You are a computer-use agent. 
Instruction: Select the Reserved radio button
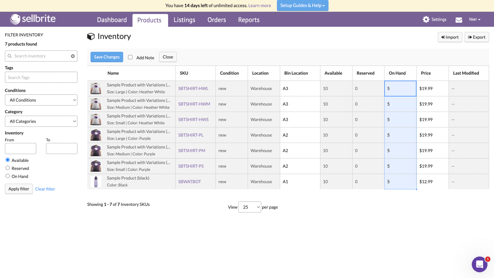coord(8,168)
